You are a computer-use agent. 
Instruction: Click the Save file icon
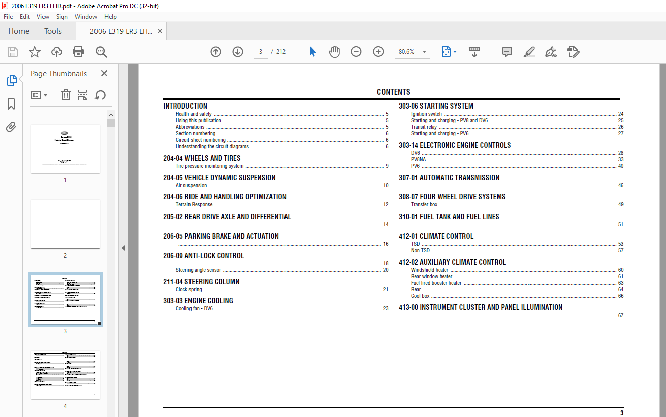coord(13,52)
